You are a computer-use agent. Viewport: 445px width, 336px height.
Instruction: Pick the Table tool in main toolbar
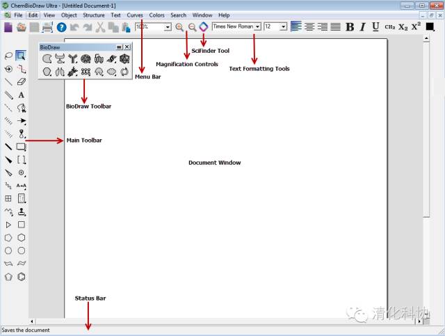tap(8, 198)
